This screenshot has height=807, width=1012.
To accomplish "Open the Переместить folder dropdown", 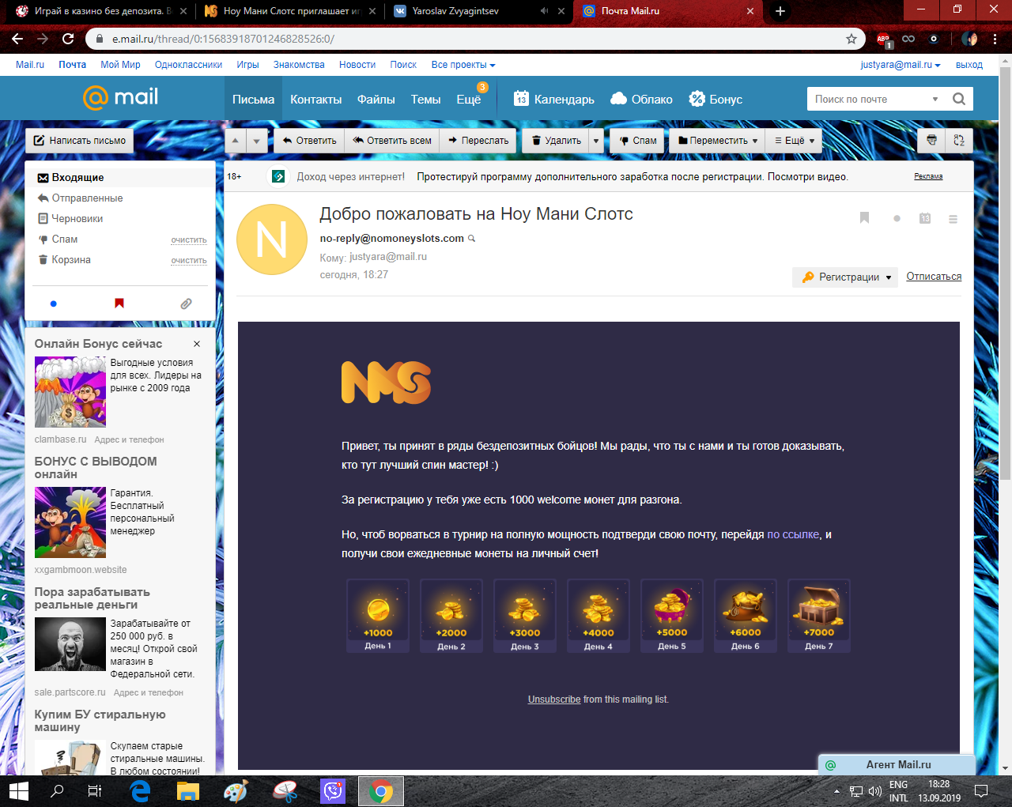I will point(718,141).
